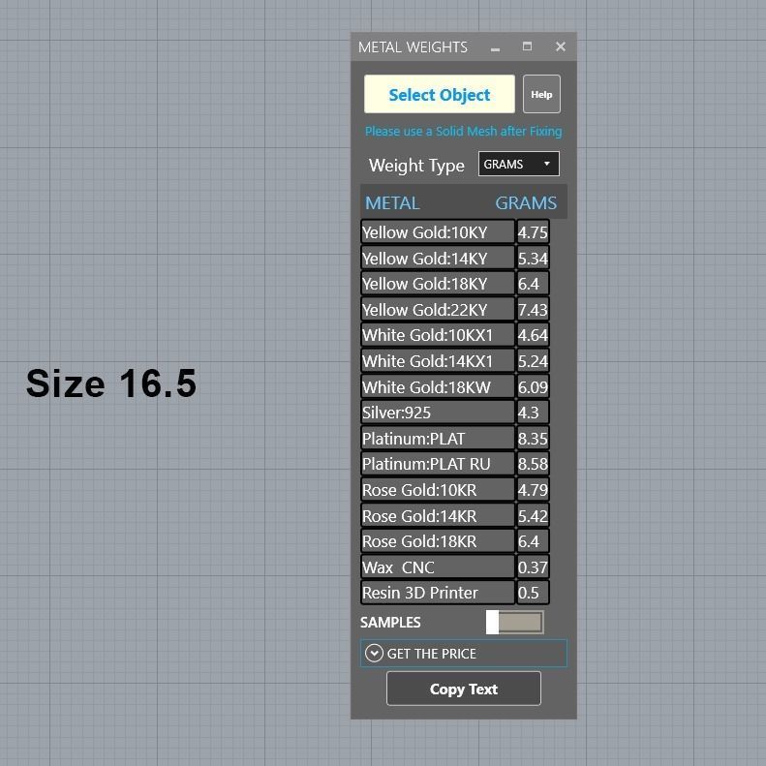This screenshot has width=766, height=766.
Task: Click the 0.37 wax weight value
Action: click(x=533, y=567)
